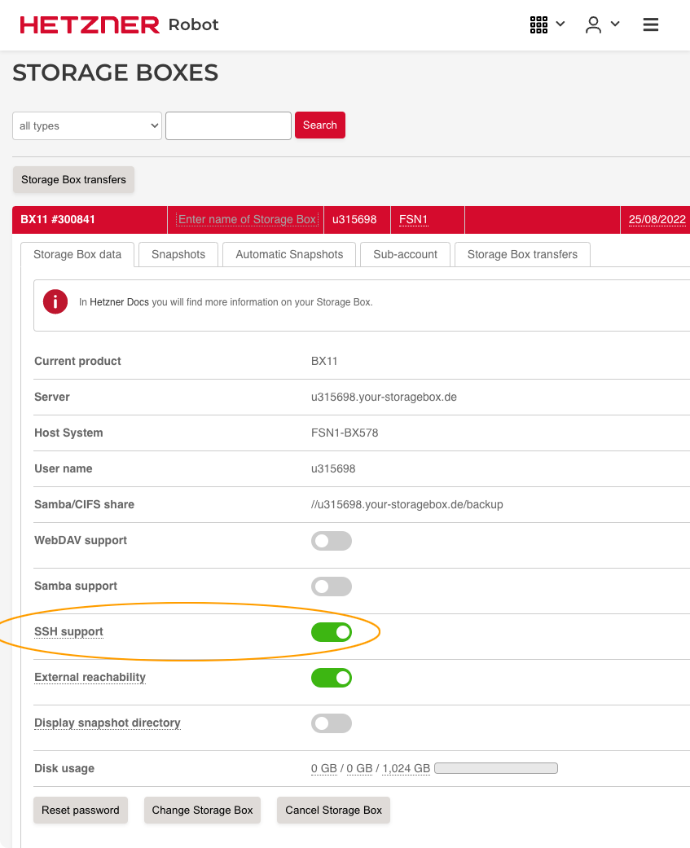The width and height of the screenshot is (690, 848).
Task: Disable SSH support
Action: click(332, 631)
